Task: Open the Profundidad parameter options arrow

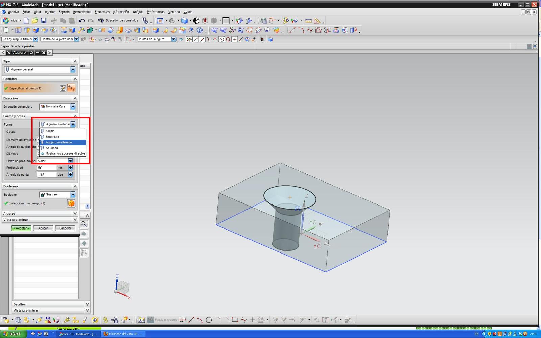Action: (x=70, y=168)
